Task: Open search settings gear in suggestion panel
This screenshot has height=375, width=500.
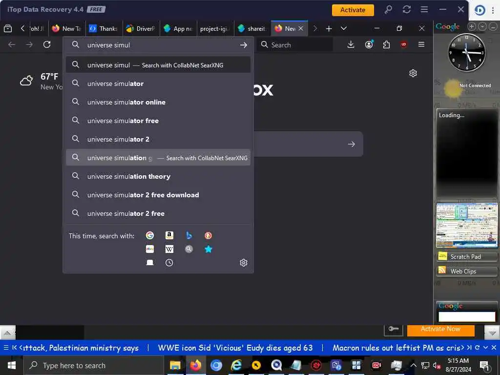Action: point(244,263)
